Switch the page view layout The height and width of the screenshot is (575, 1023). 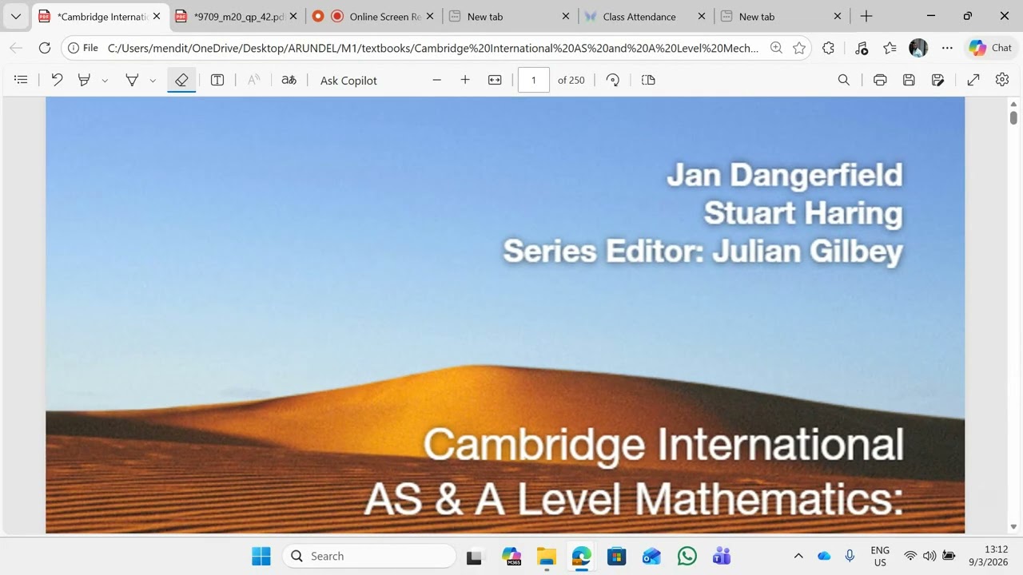coord(648,80)
